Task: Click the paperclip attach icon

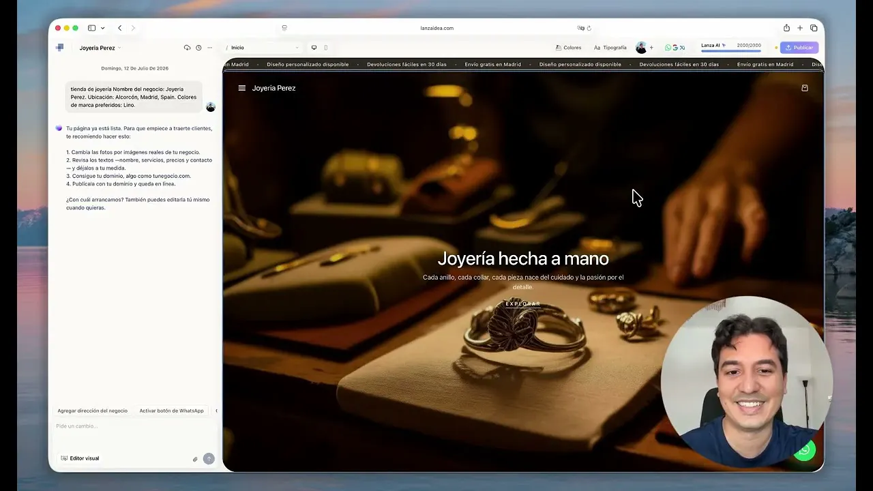Action: (195, 459)
